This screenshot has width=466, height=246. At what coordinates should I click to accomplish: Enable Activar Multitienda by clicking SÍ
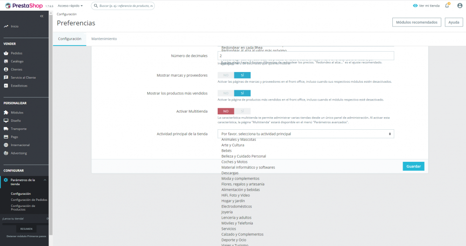(242, 111)
